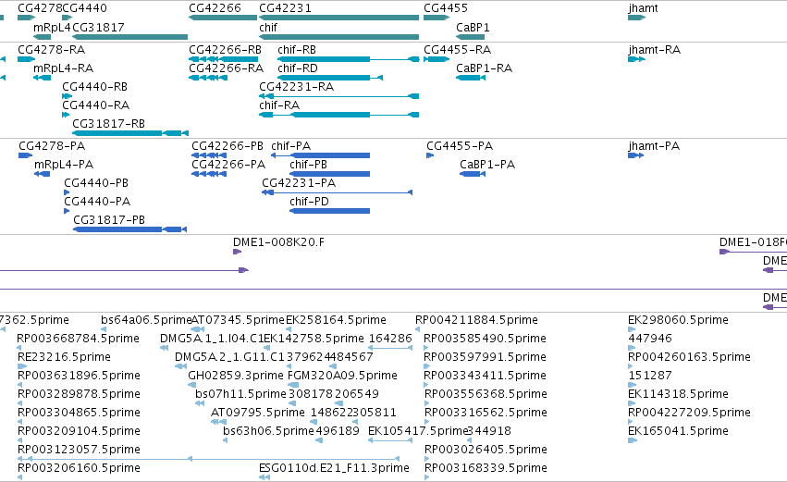Select the RP003304865.5prime EST label
Screen dimensions: 787x482
(79, 413)
